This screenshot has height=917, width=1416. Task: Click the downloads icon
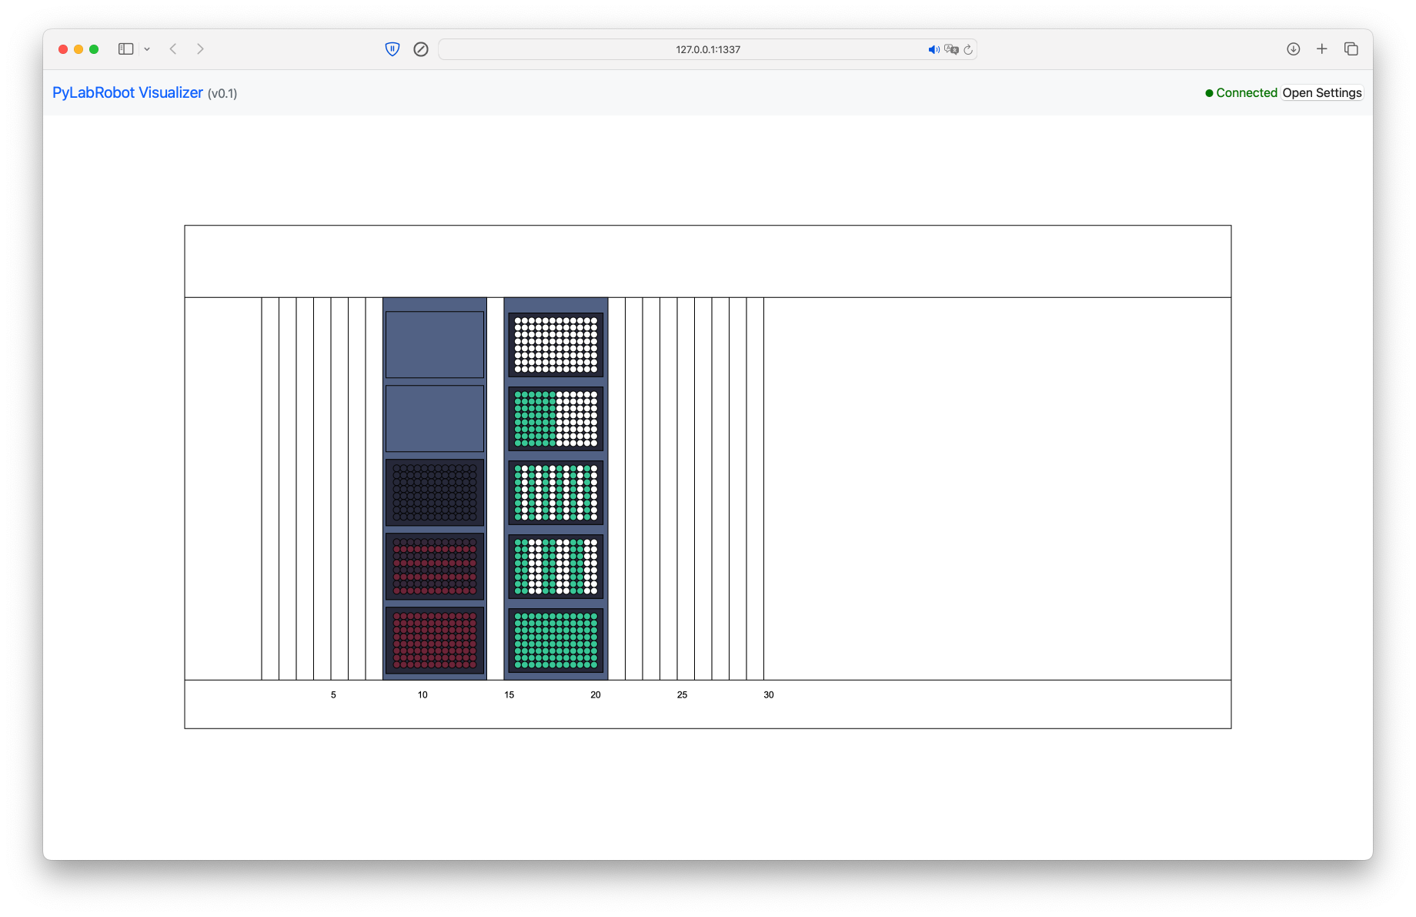tap(1293, 49)
